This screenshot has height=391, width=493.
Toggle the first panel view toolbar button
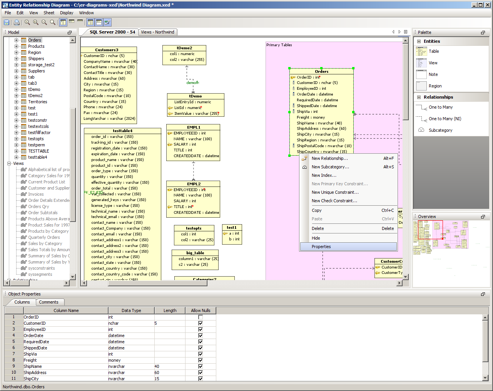pyautogui.click(x=90, y=22)
